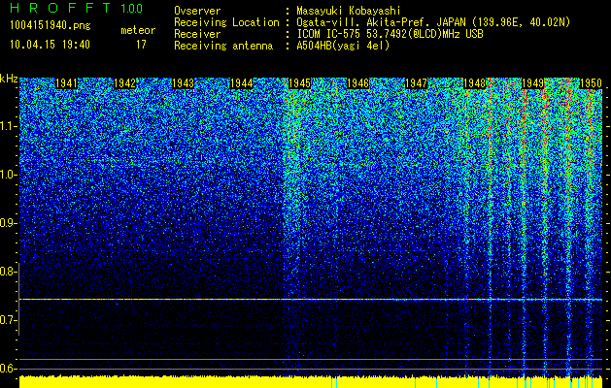The width and height of the screenshot is (611, 388).
Task: Click the 0.7 frequency axis label
Action: 8,320
